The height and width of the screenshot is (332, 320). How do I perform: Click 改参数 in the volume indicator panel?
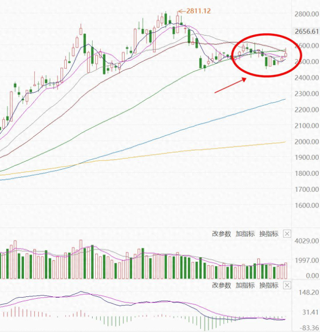click(x=221, y=234)
